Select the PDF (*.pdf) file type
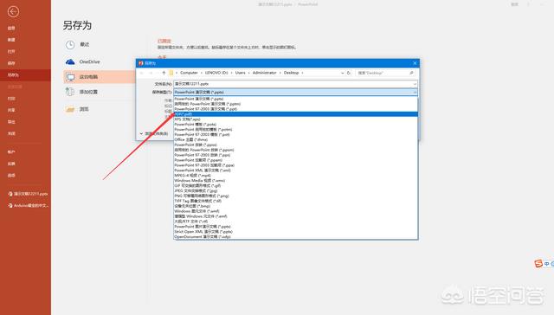 click(296, 114)
